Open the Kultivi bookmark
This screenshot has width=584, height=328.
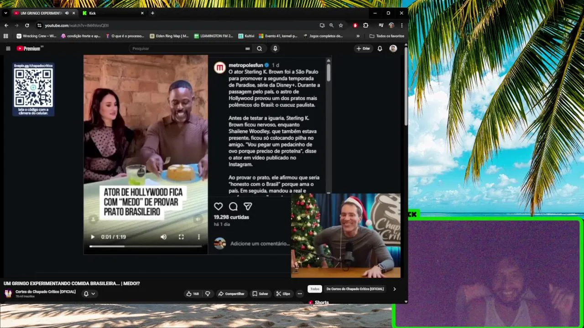[246, 36]
